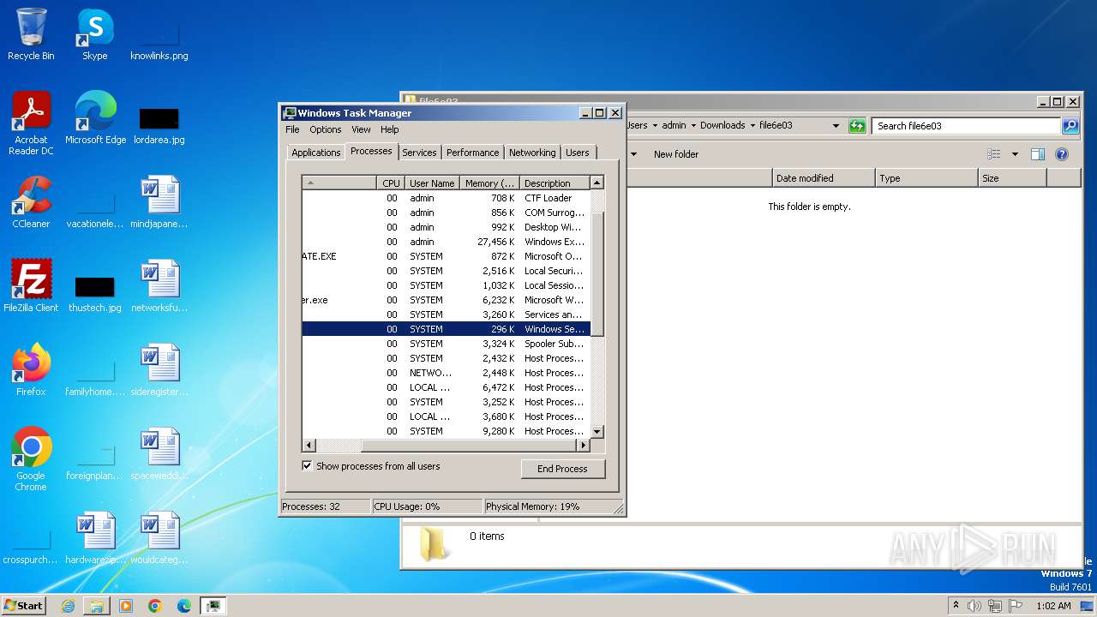1097x617 pixels.
Task: Click the Task Manager taskbar button
Action: 213,606
